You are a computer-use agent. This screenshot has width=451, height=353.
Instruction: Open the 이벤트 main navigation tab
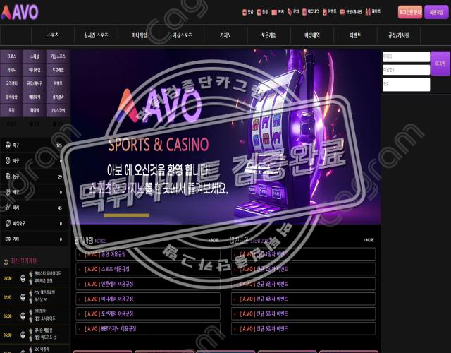[x=354, y=35]
